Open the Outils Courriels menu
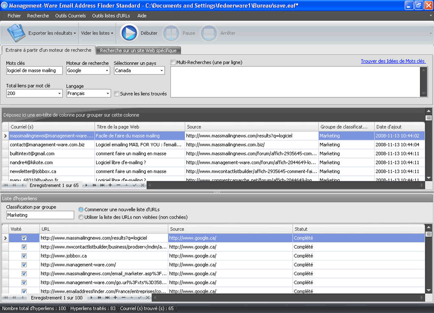 [x=70, y=16]
